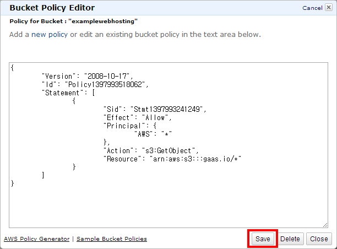337x249 pixels.
Task: Place cursor on the "Sid" line
Action: [154, 109]
